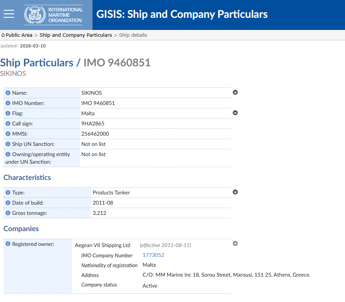
Task: Click the info icon beside Name
Action: [8, 93]
